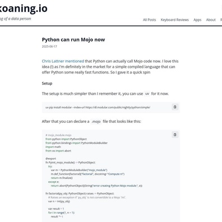Click the for i in range line
This screenshot has width=222, height=222.
coord(61,212)
